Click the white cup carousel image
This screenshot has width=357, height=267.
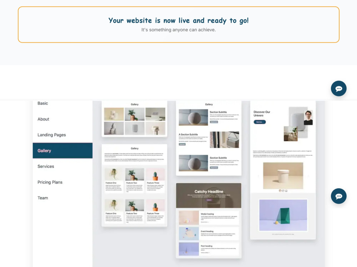(283, 176)
